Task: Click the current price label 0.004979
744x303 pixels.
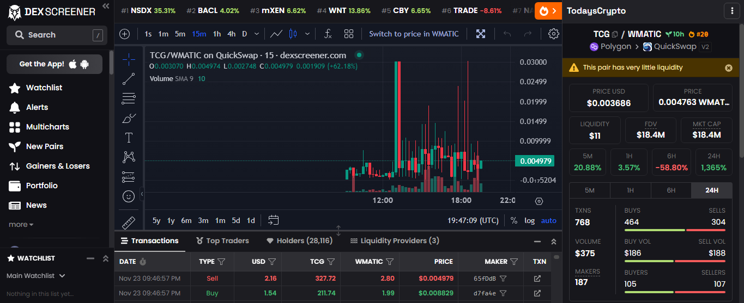Action: point(535,161)
